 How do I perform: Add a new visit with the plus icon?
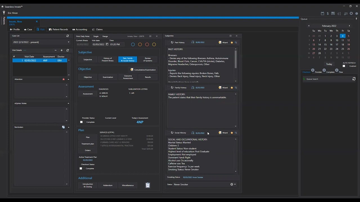click(x=62, y=50)
